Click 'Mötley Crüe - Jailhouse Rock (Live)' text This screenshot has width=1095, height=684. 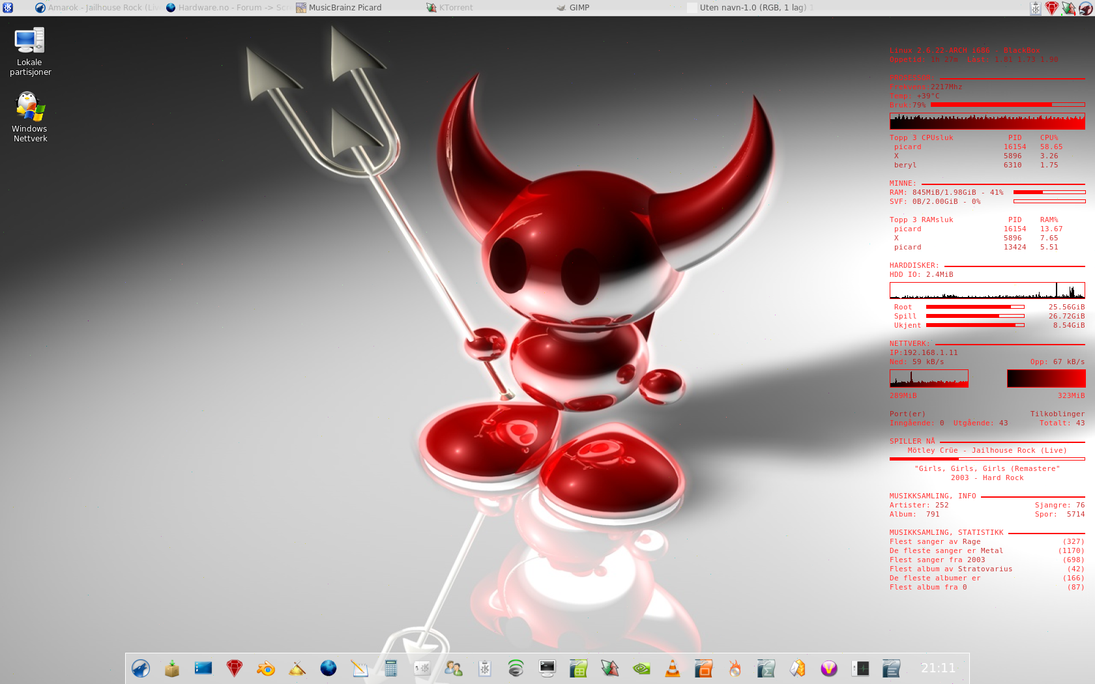987,451
